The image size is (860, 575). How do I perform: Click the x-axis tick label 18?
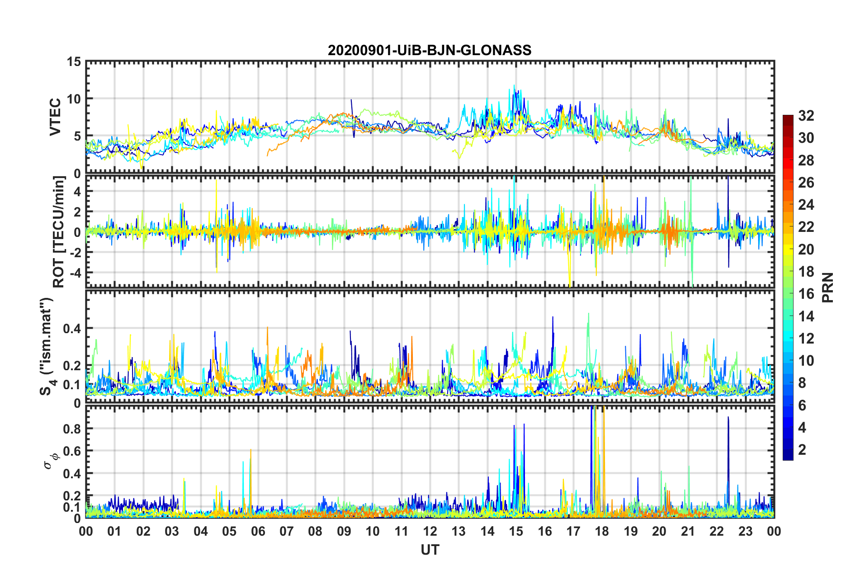pos(602,531)
